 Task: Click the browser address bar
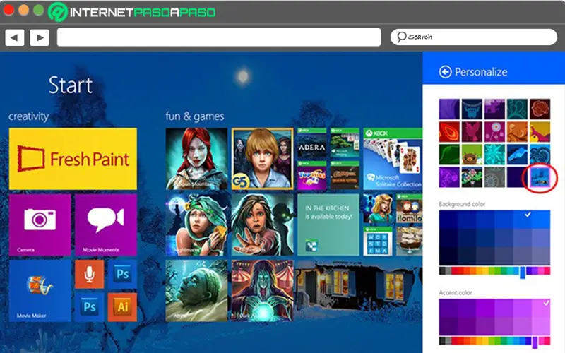click(219, 37)
